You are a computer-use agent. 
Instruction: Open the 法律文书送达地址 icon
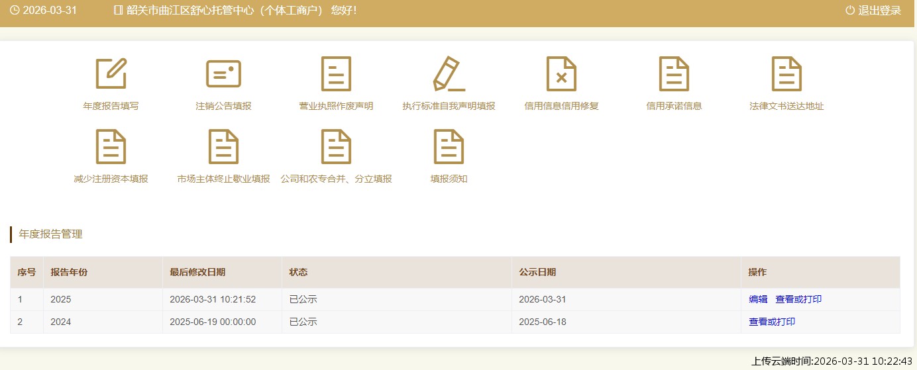point(786,74)
